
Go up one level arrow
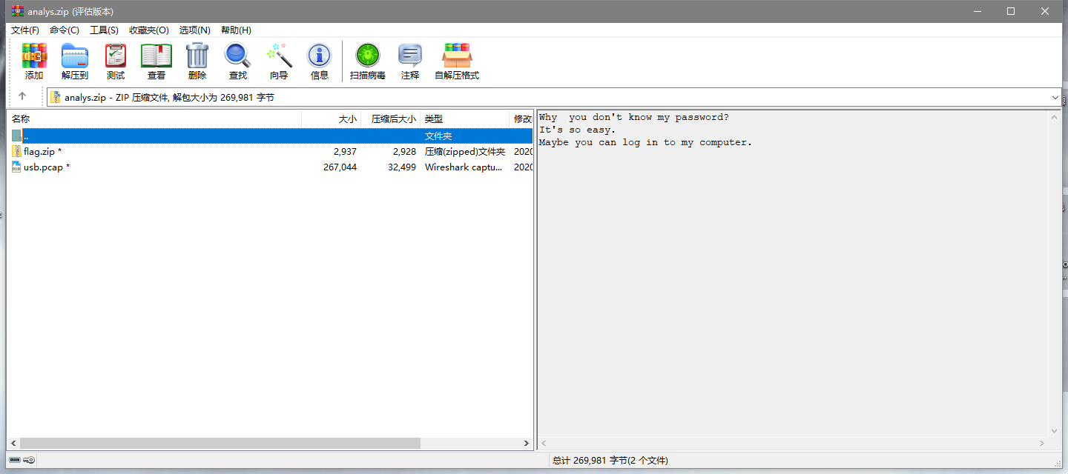22,96
